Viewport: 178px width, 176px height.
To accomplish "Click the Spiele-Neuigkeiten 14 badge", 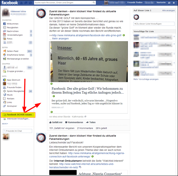I will pos(30,91).
